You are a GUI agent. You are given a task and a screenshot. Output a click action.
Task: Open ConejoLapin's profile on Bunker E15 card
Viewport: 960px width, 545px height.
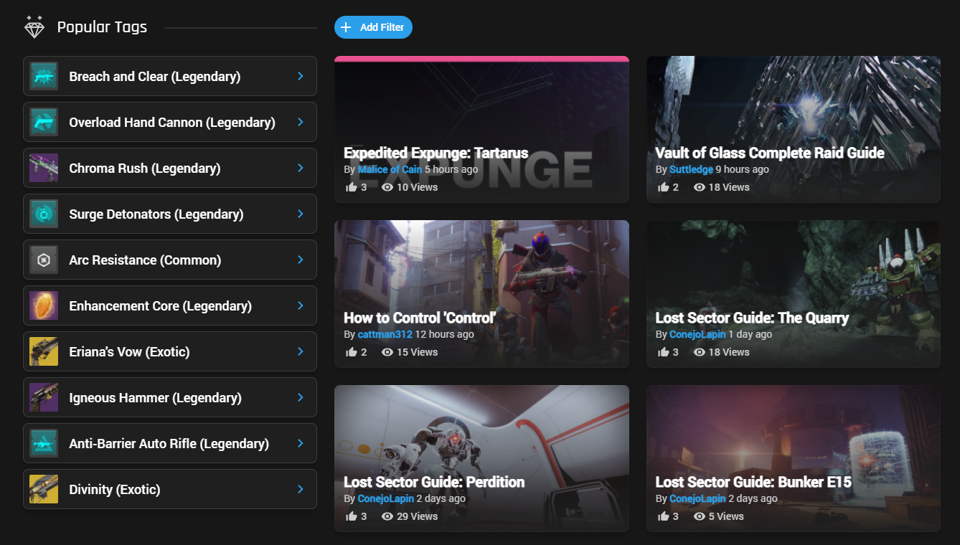(697, 498)
